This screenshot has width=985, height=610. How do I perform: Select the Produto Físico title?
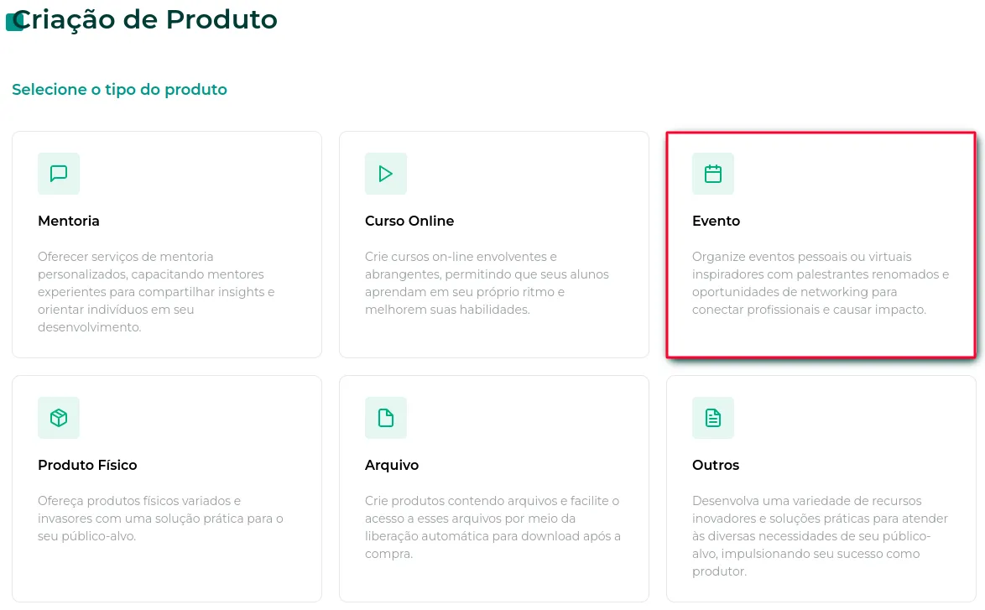tap(87, 465)
